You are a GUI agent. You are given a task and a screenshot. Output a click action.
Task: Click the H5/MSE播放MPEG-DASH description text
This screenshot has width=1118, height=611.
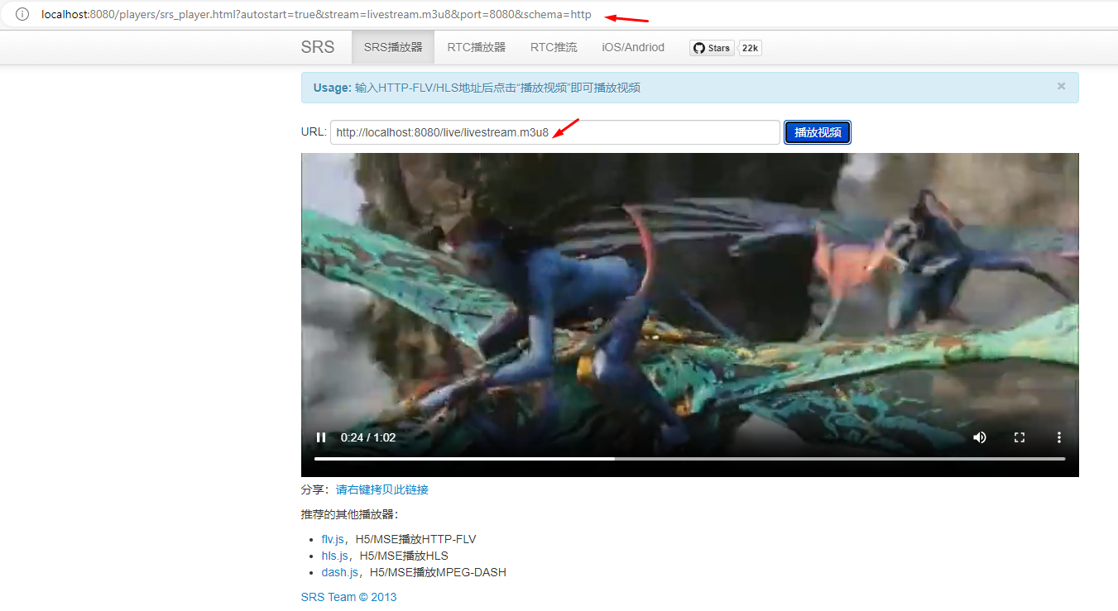tap(439, 572)
